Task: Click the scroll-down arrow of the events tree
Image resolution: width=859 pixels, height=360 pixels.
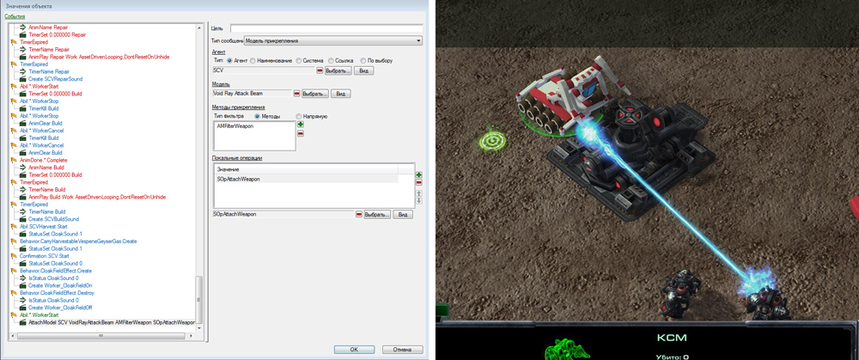Action: (200, 328)
